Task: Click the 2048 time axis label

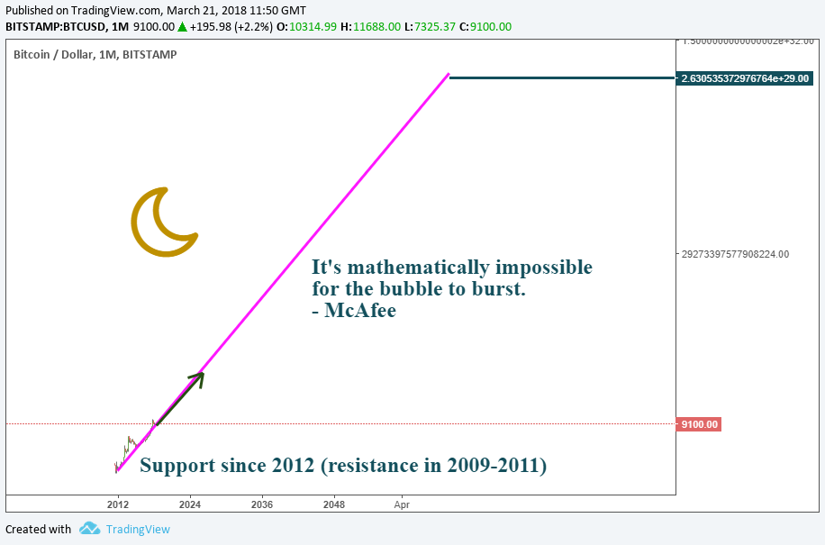Action: click(334, 504)
